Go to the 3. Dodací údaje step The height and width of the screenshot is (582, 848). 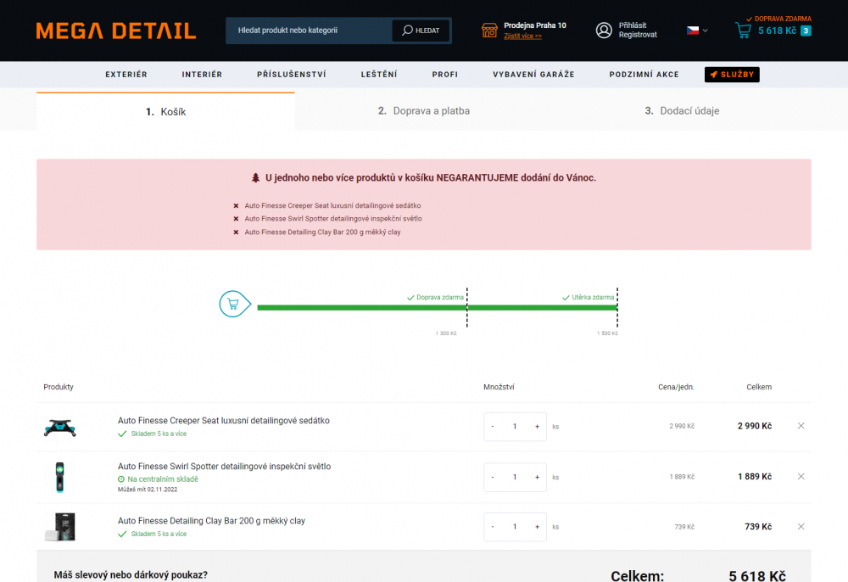(x=682, y=111)
